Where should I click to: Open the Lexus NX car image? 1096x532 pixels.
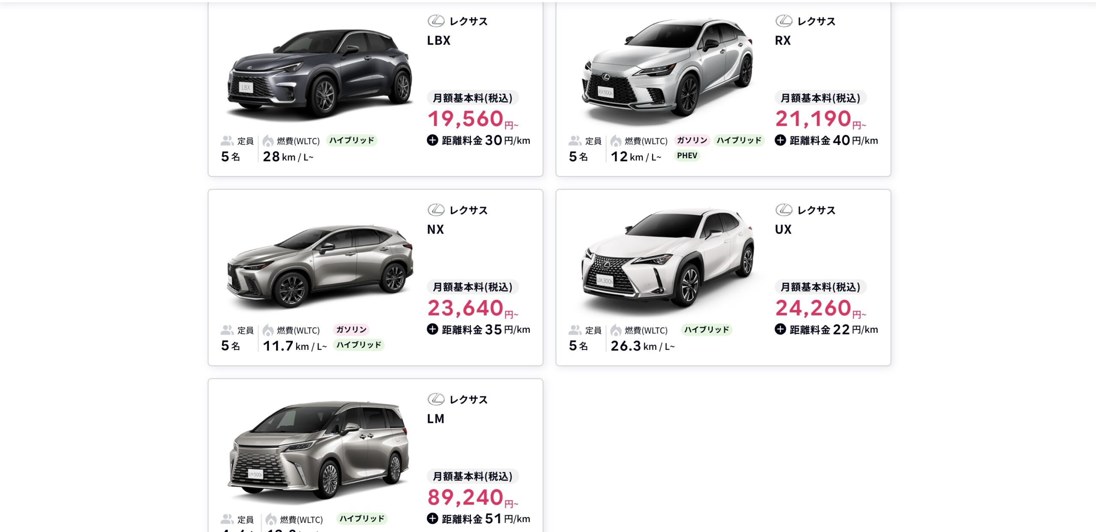[x=320, y=266]
